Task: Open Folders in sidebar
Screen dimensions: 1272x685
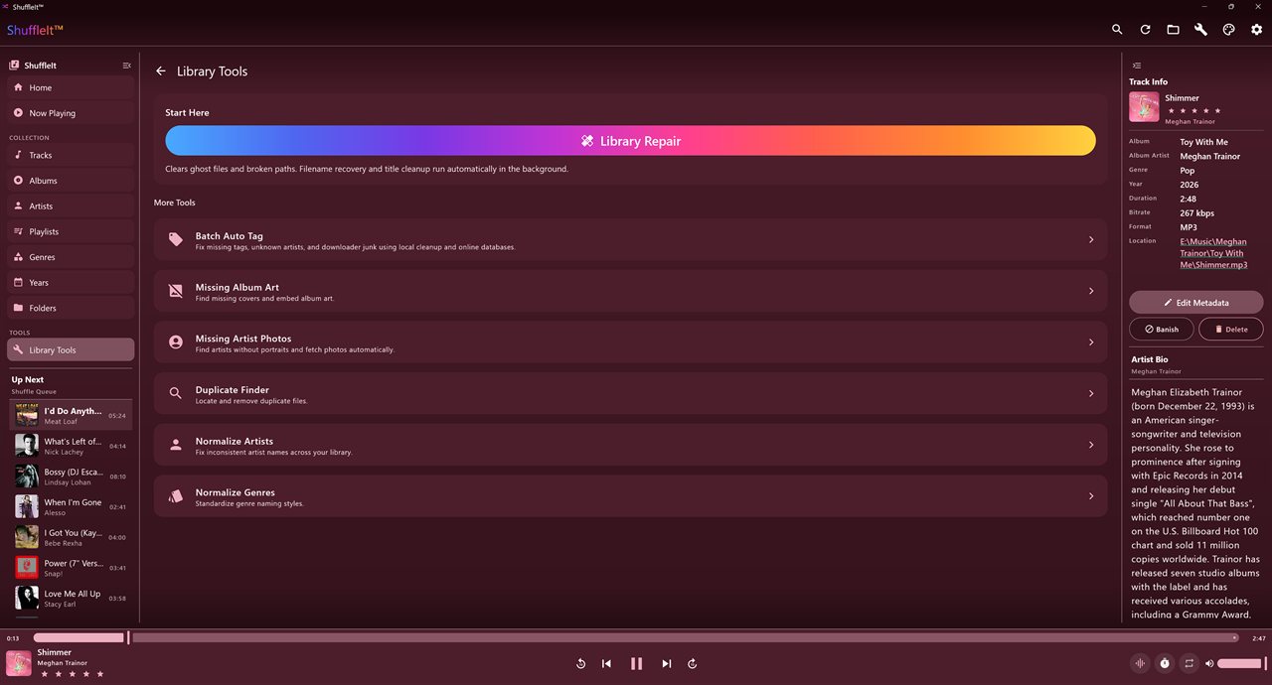Action: pos(71,308)
